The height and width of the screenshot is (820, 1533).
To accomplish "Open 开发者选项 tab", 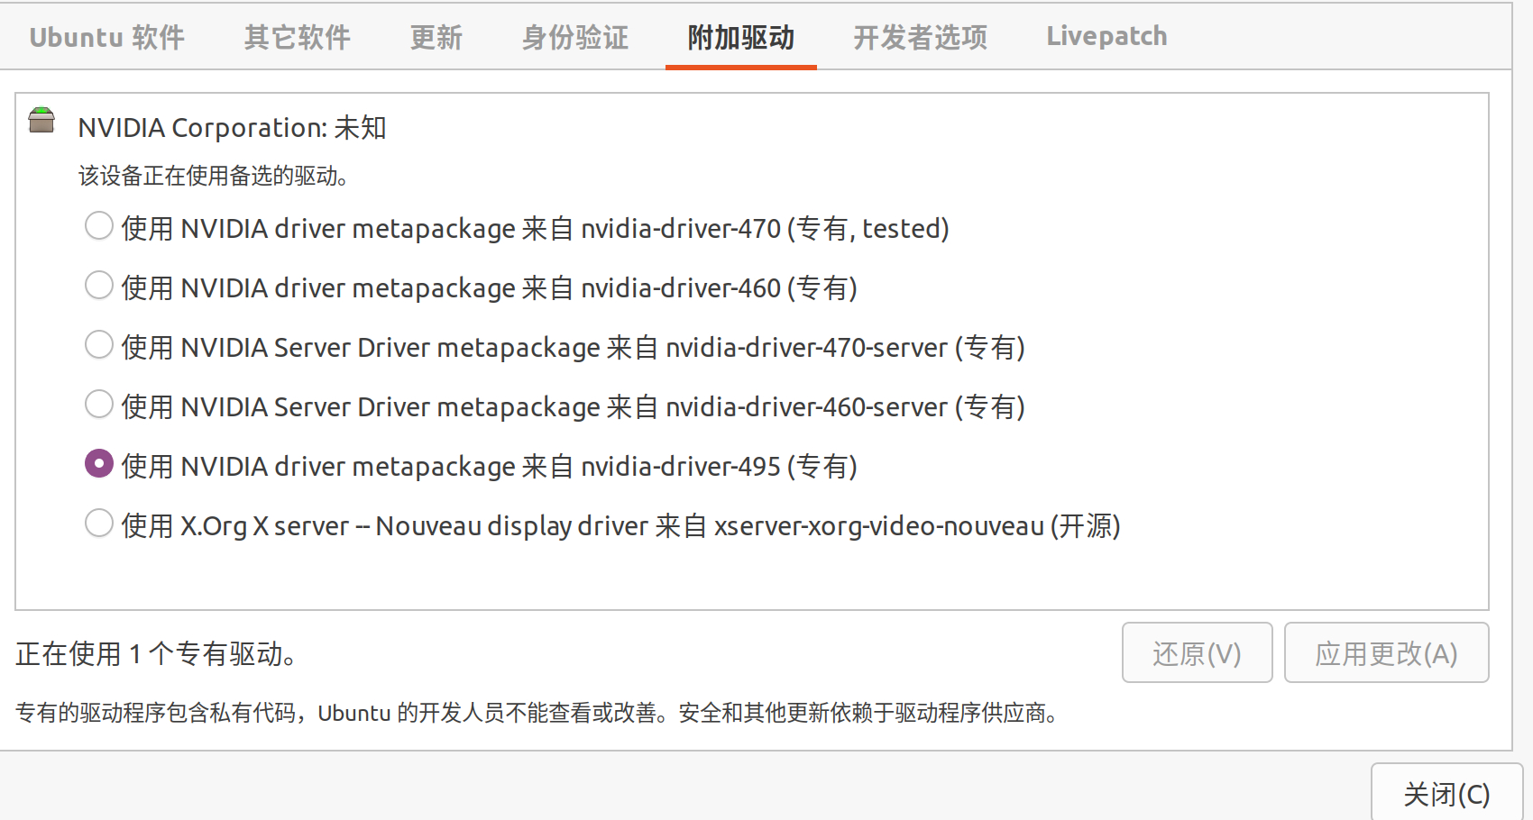I will (x=921, y=37).
